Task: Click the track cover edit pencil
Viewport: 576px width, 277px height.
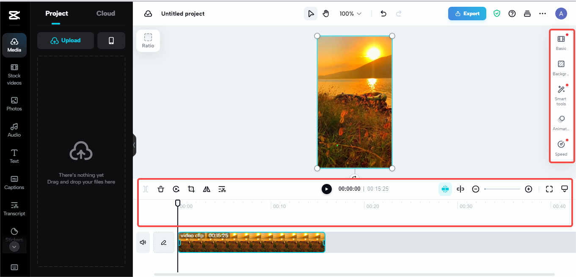Action: [164, 242]
